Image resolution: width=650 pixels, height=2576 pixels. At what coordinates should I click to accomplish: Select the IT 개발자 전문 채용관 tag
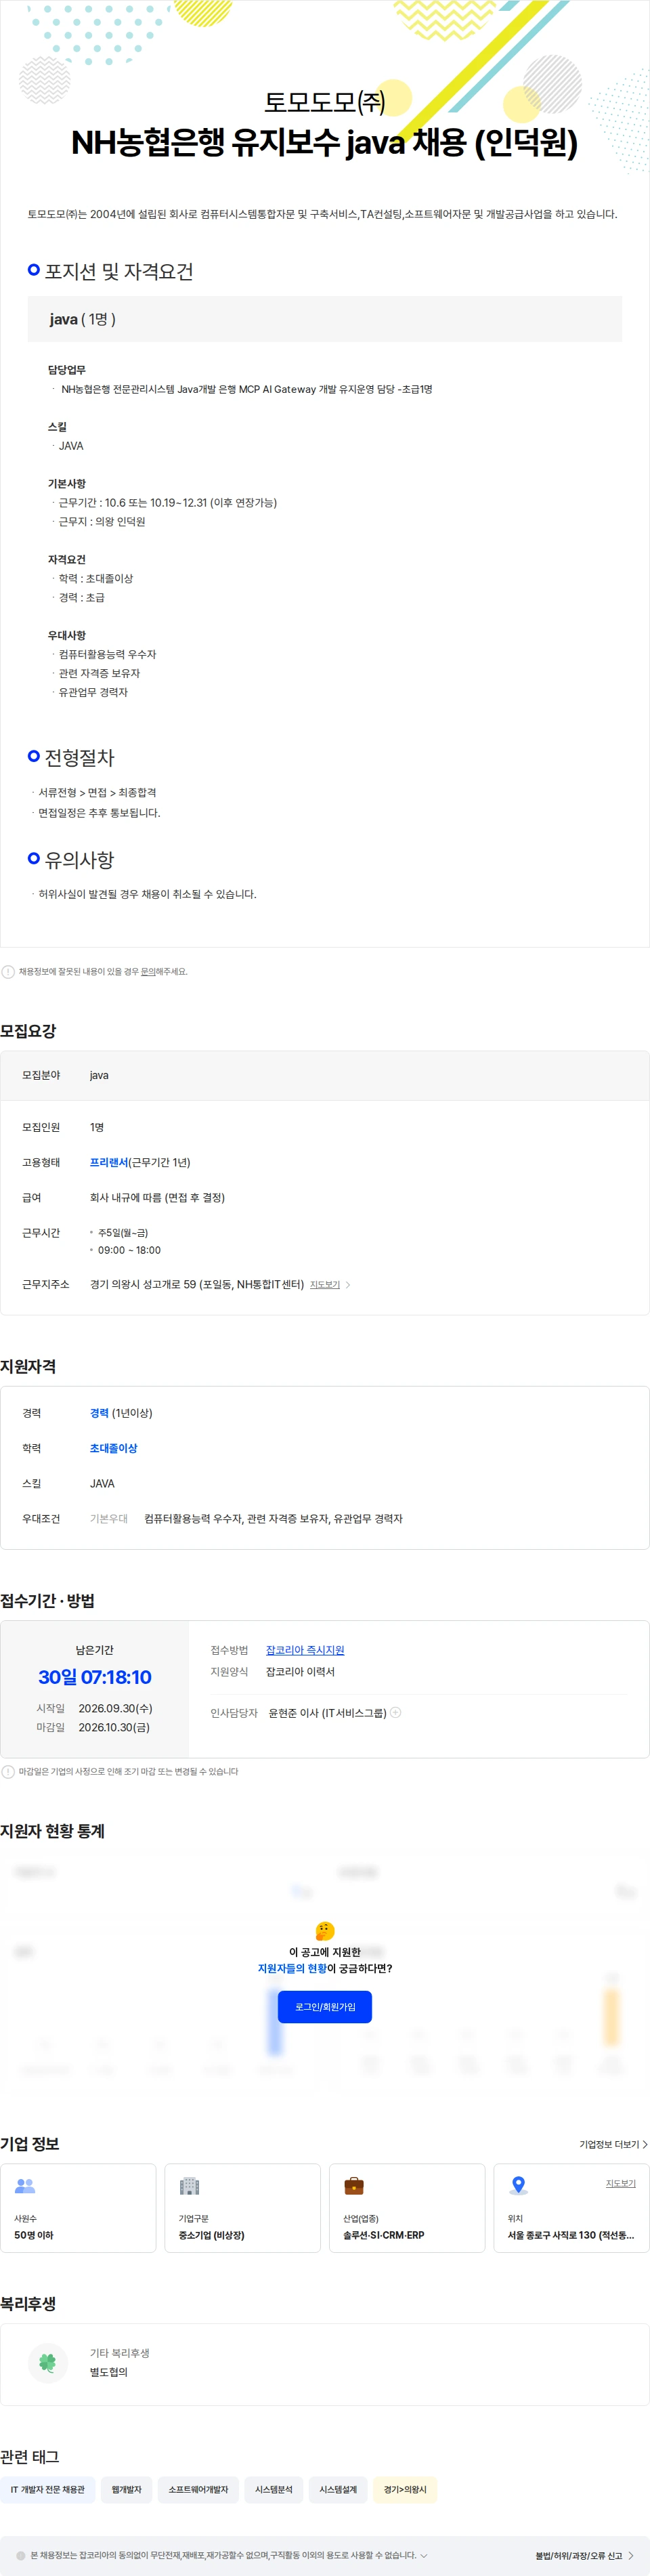(48, 2489)
